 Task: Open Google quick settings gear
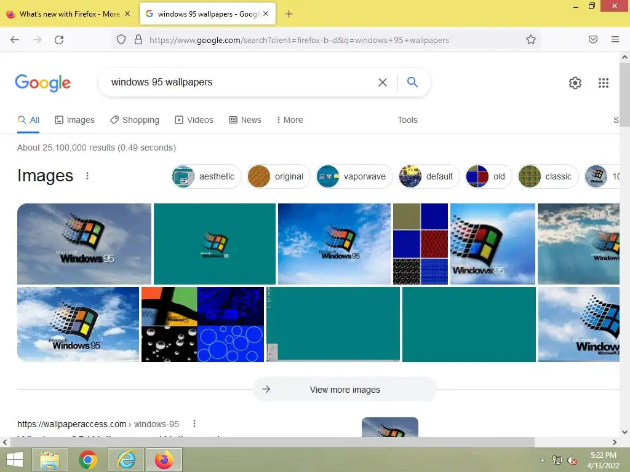pyautogui.click(x=575, y=83)
